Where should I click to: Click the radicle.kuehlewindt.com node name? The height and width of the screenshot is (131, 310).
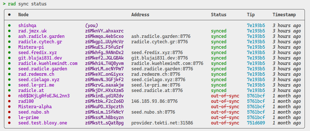[x=48, y=64]
